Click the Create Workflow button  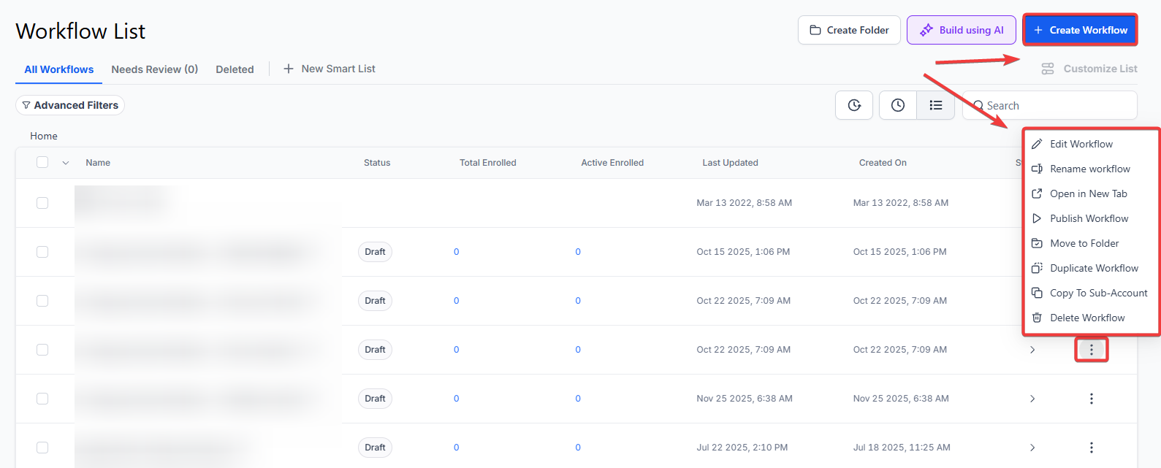[x=1080, y=30]
